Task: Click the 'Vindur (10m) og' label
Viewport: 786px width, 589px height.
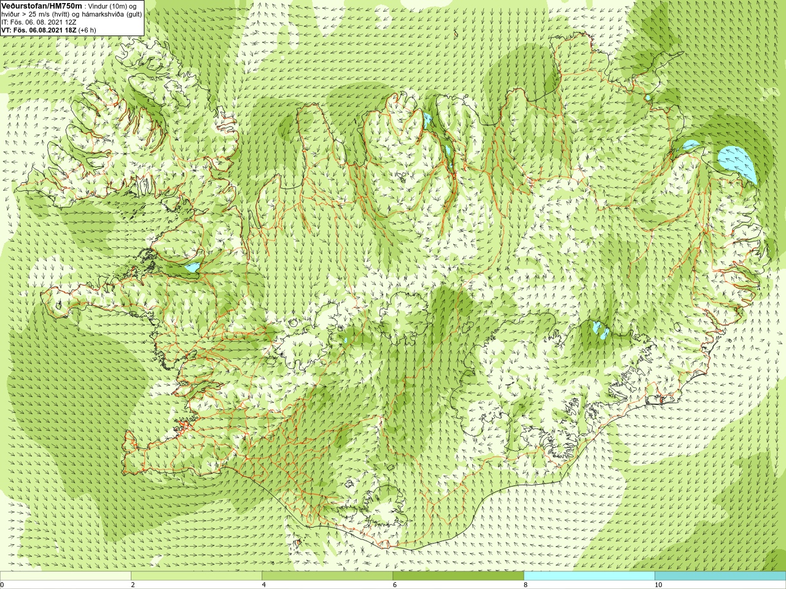Action: click(x=112, y=6)
